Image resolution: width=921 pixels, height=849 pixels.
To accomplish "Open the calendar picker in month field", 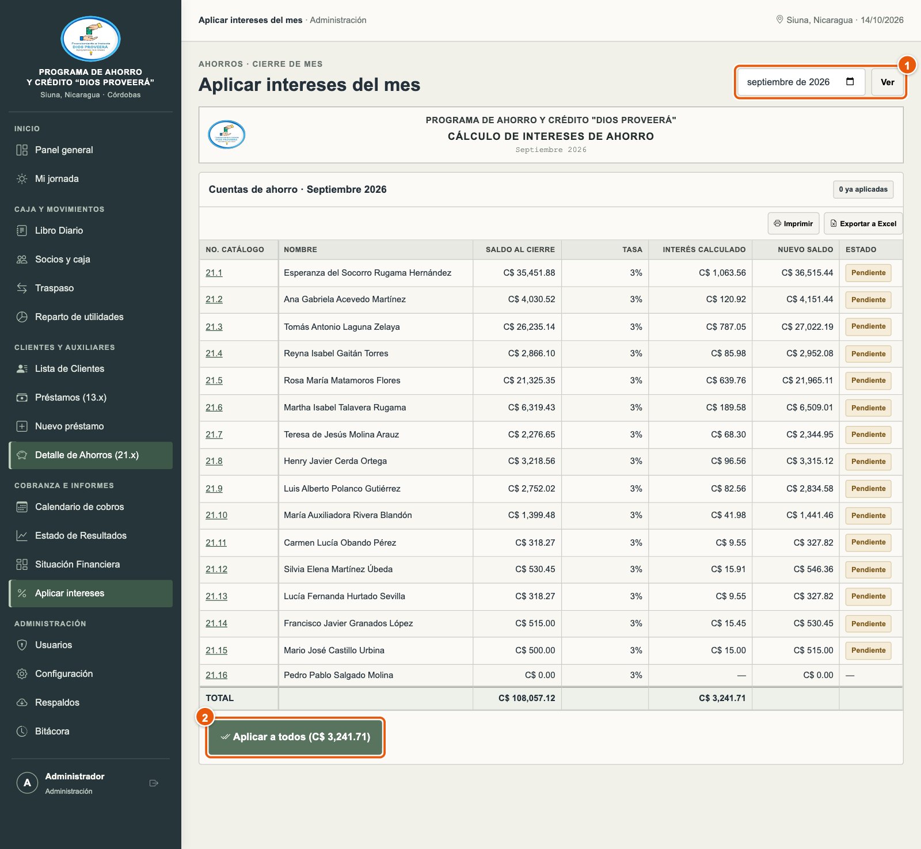I will point(850,82).
